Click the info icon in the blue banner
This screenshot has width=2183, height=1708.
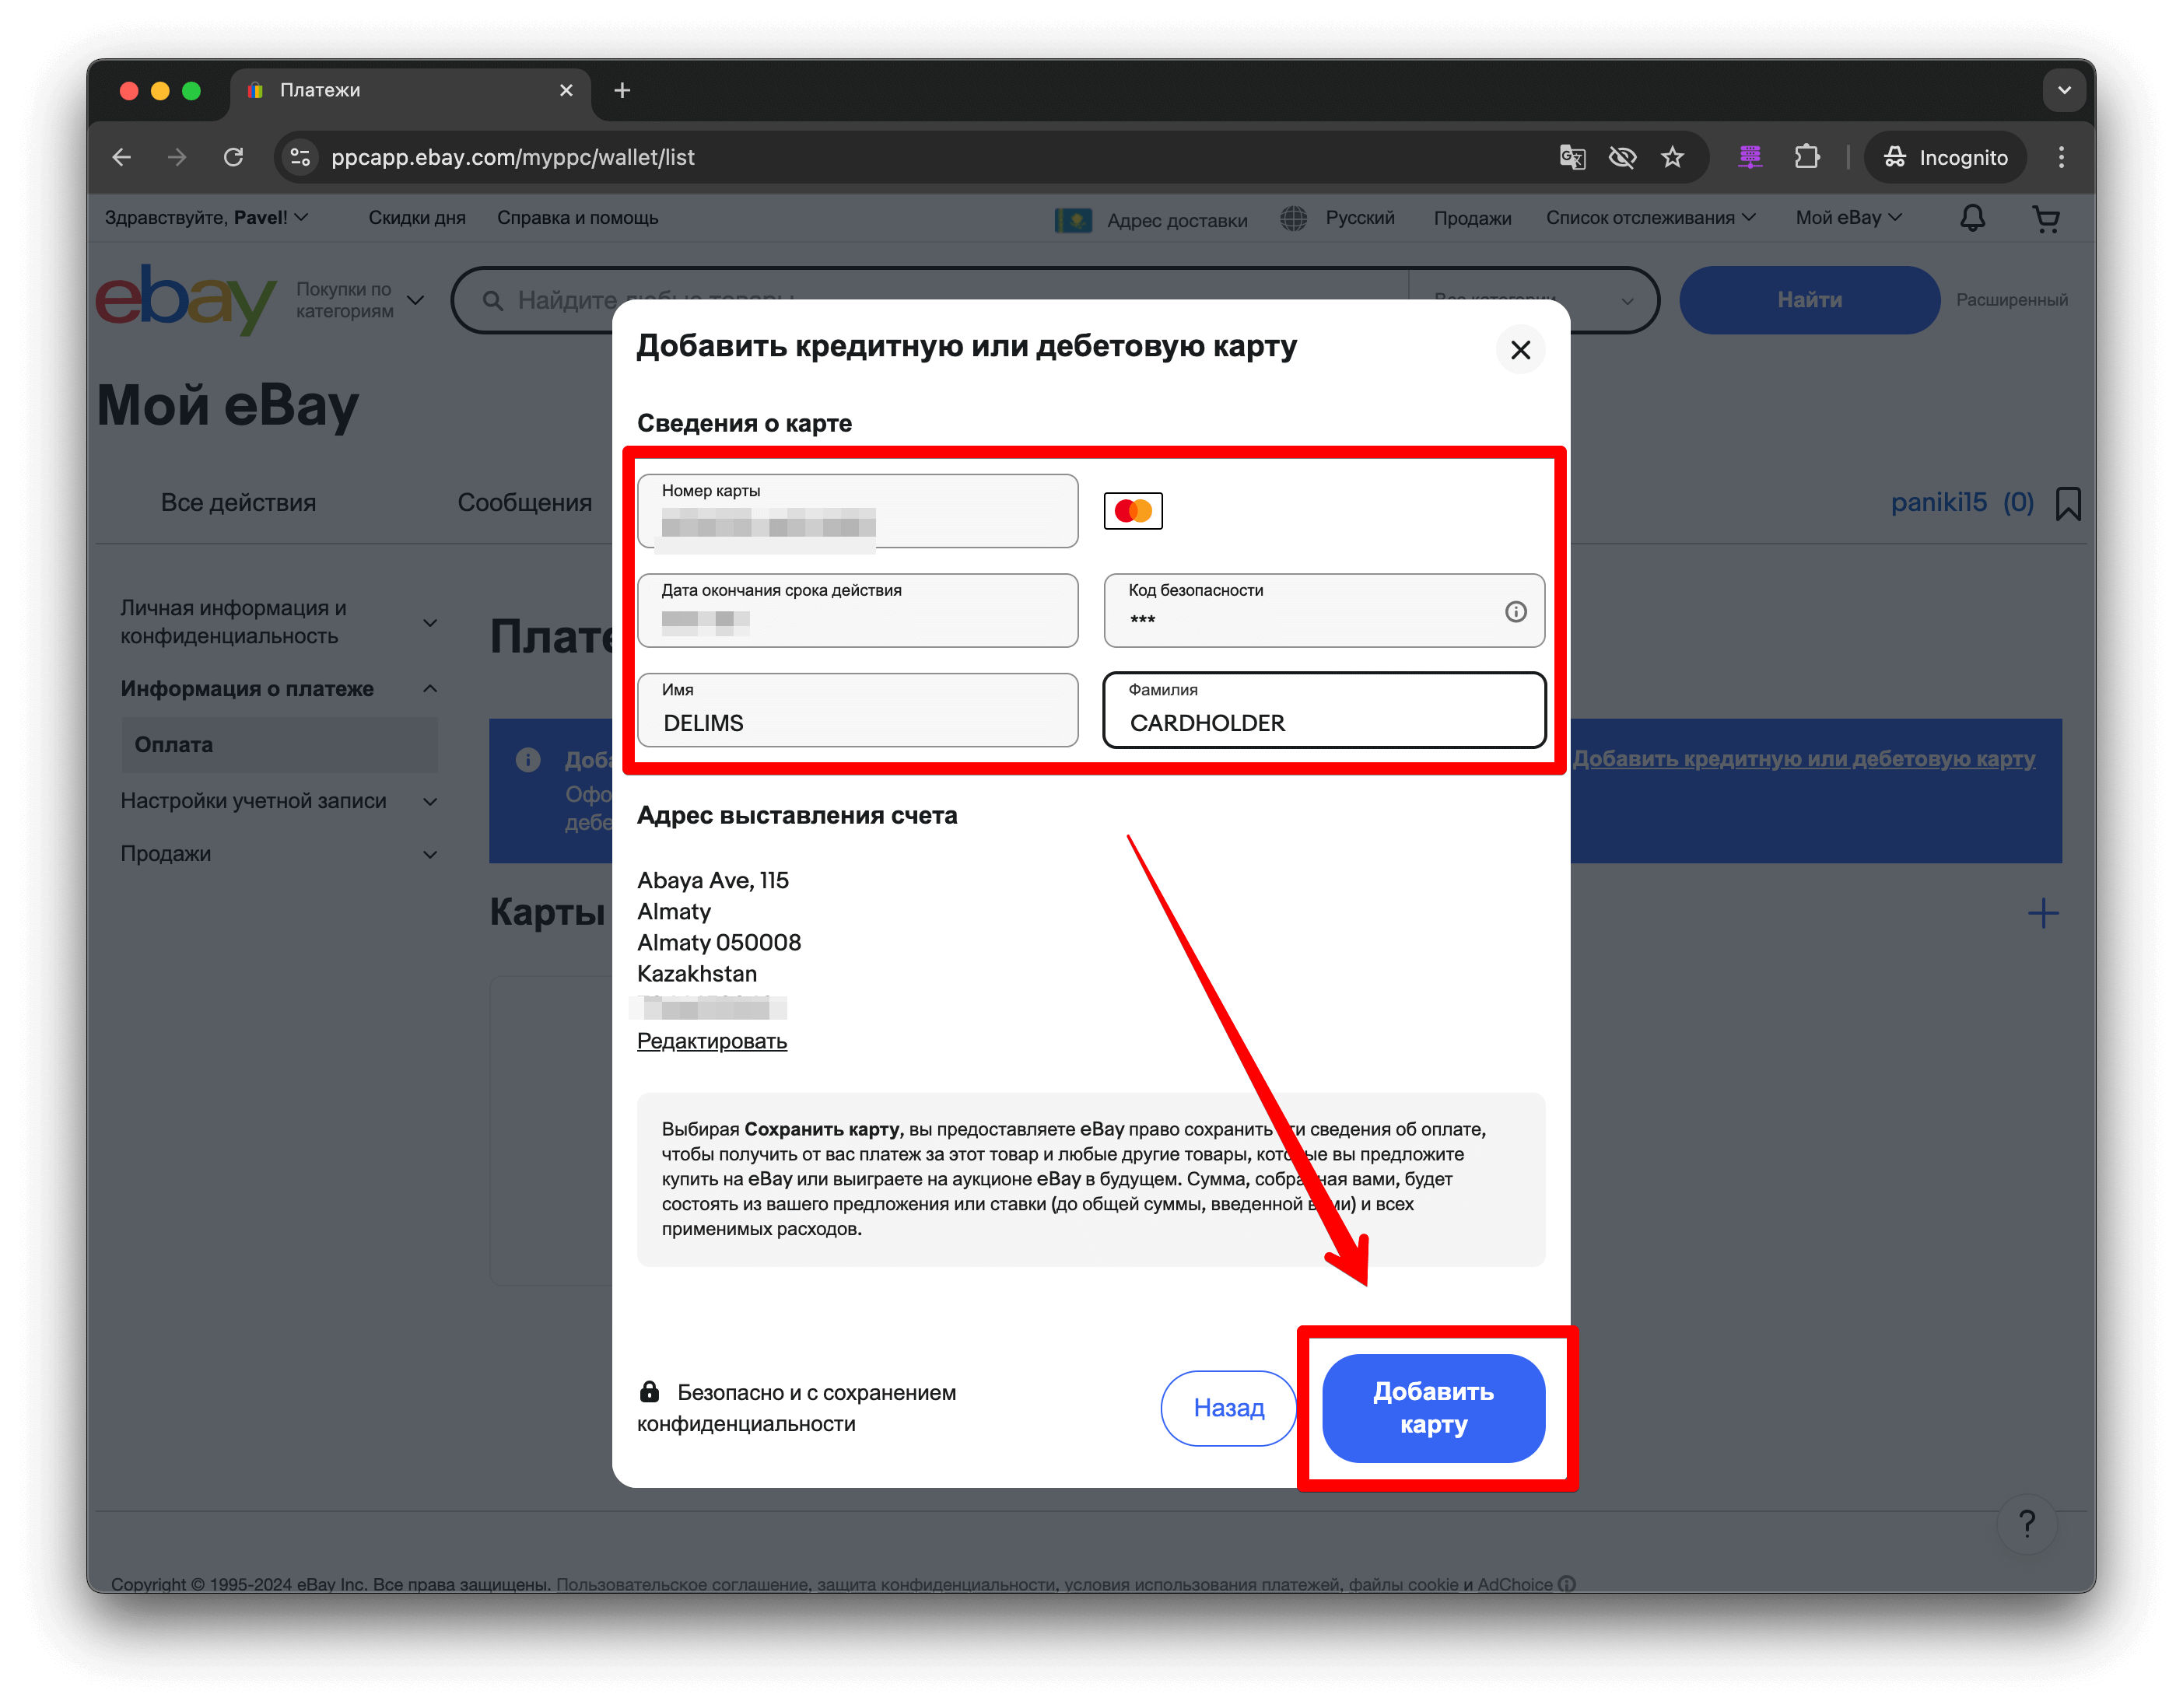click(x=528, y=760)
